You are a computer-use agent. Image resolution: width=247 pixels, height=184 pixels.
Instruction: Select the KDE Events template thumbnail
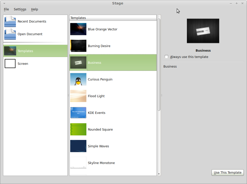click(x=78, y=113)
